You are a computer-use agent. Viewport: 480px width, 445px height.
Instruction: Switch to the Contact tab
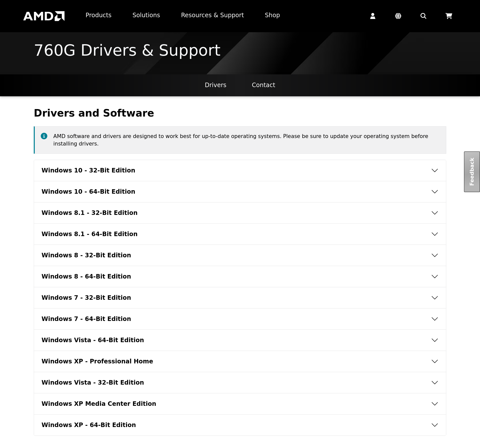click(x=263, y=85)
